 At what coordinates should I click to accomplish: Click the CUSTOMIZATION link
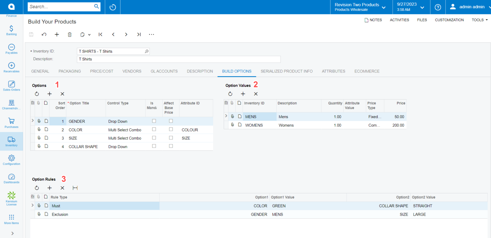(449, 20)
